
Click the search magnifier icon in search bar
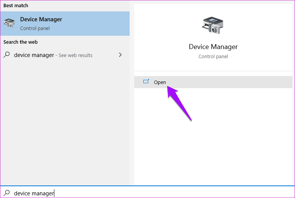7,193
